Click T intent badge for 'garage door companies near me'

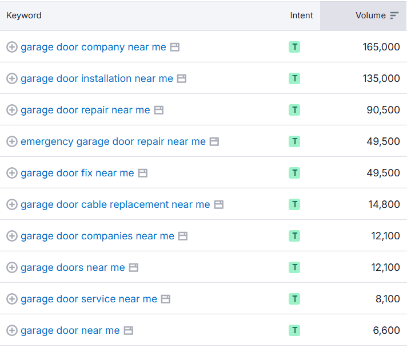click(294, 236)
